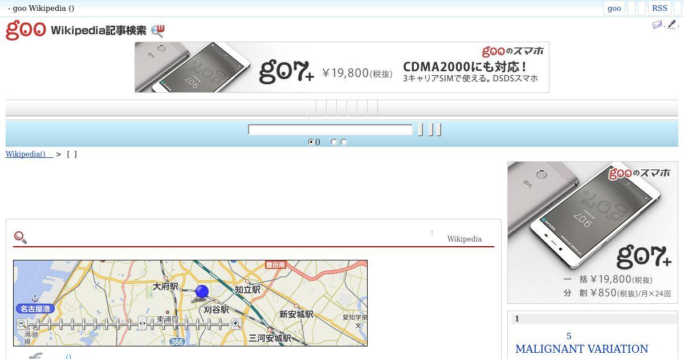This screenshot has height=359, width=684.
Task: Click the 新安城駅 station label on map
Action: (296, 315)
